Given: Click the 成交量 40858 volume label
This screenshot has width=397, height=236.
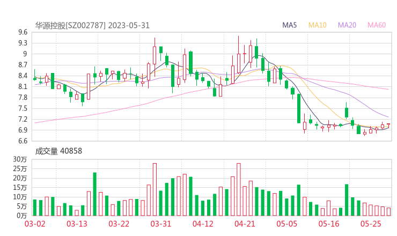Looking at the screenshot, I should click(x=58, y=151).
